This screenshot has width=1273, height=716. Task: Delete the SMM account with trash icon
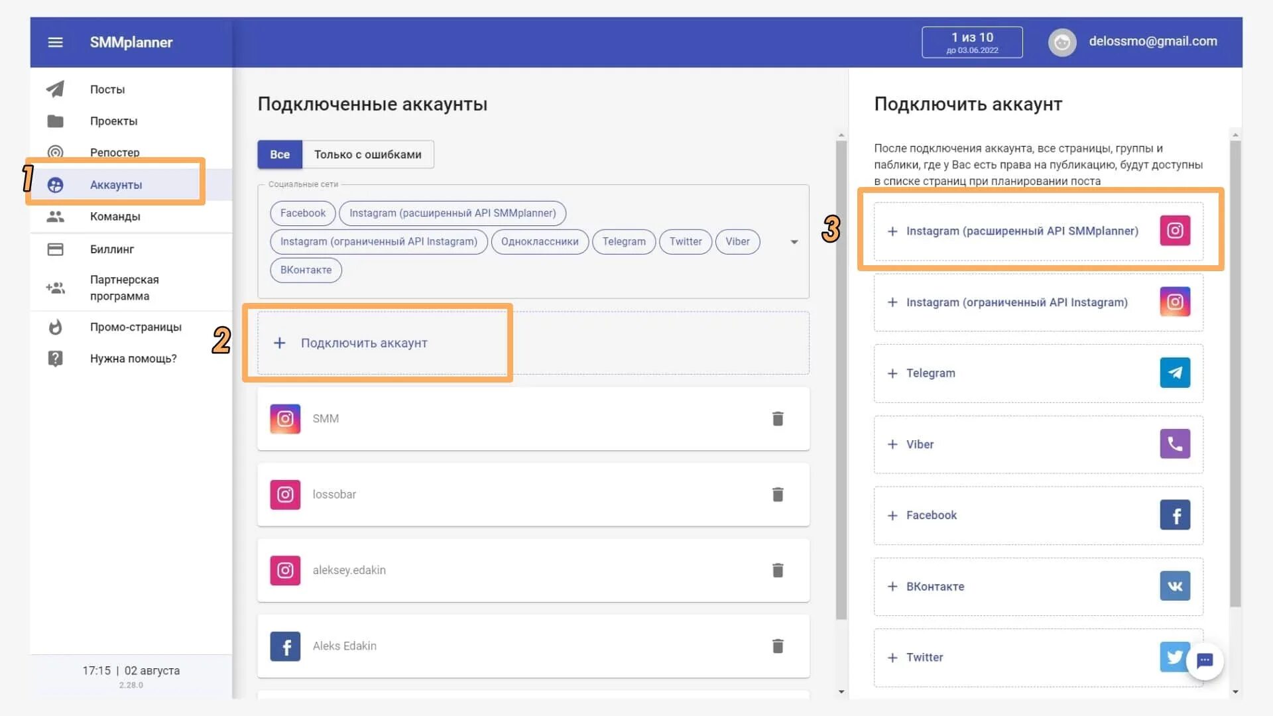pyautogui.click(x=778, y=418)
